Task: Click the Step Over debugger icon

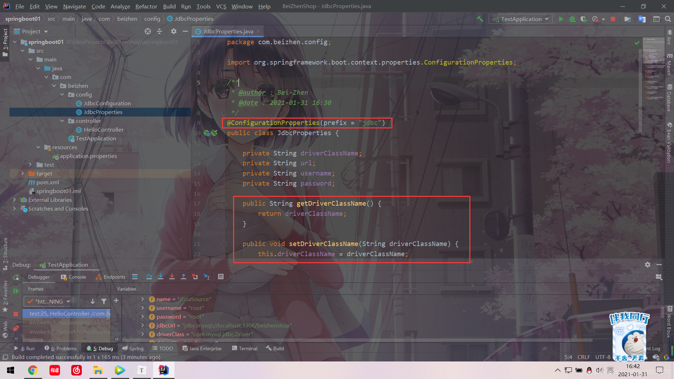Action: (x=149, y=277)
